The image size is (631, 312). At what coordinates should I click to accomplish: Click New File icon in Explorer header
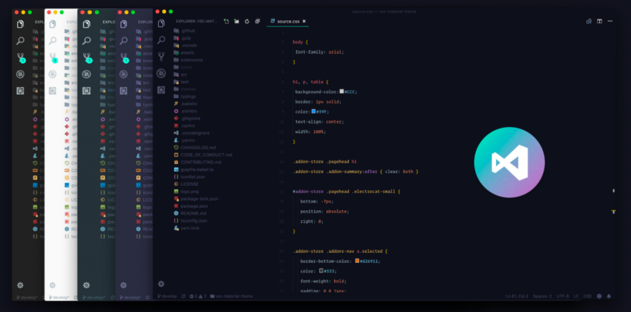tap(226, 22)
